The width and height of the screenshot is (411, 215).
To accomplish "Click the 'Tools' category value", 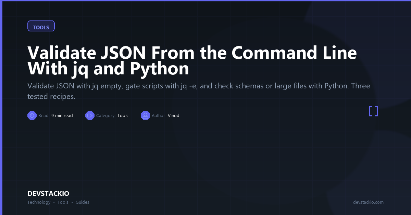I will click(x=123, y=116).
